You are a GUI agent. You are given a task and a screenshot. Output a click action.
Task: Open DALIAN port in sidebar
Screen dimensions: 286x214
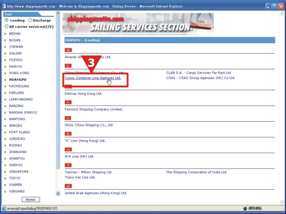[15, 53]
